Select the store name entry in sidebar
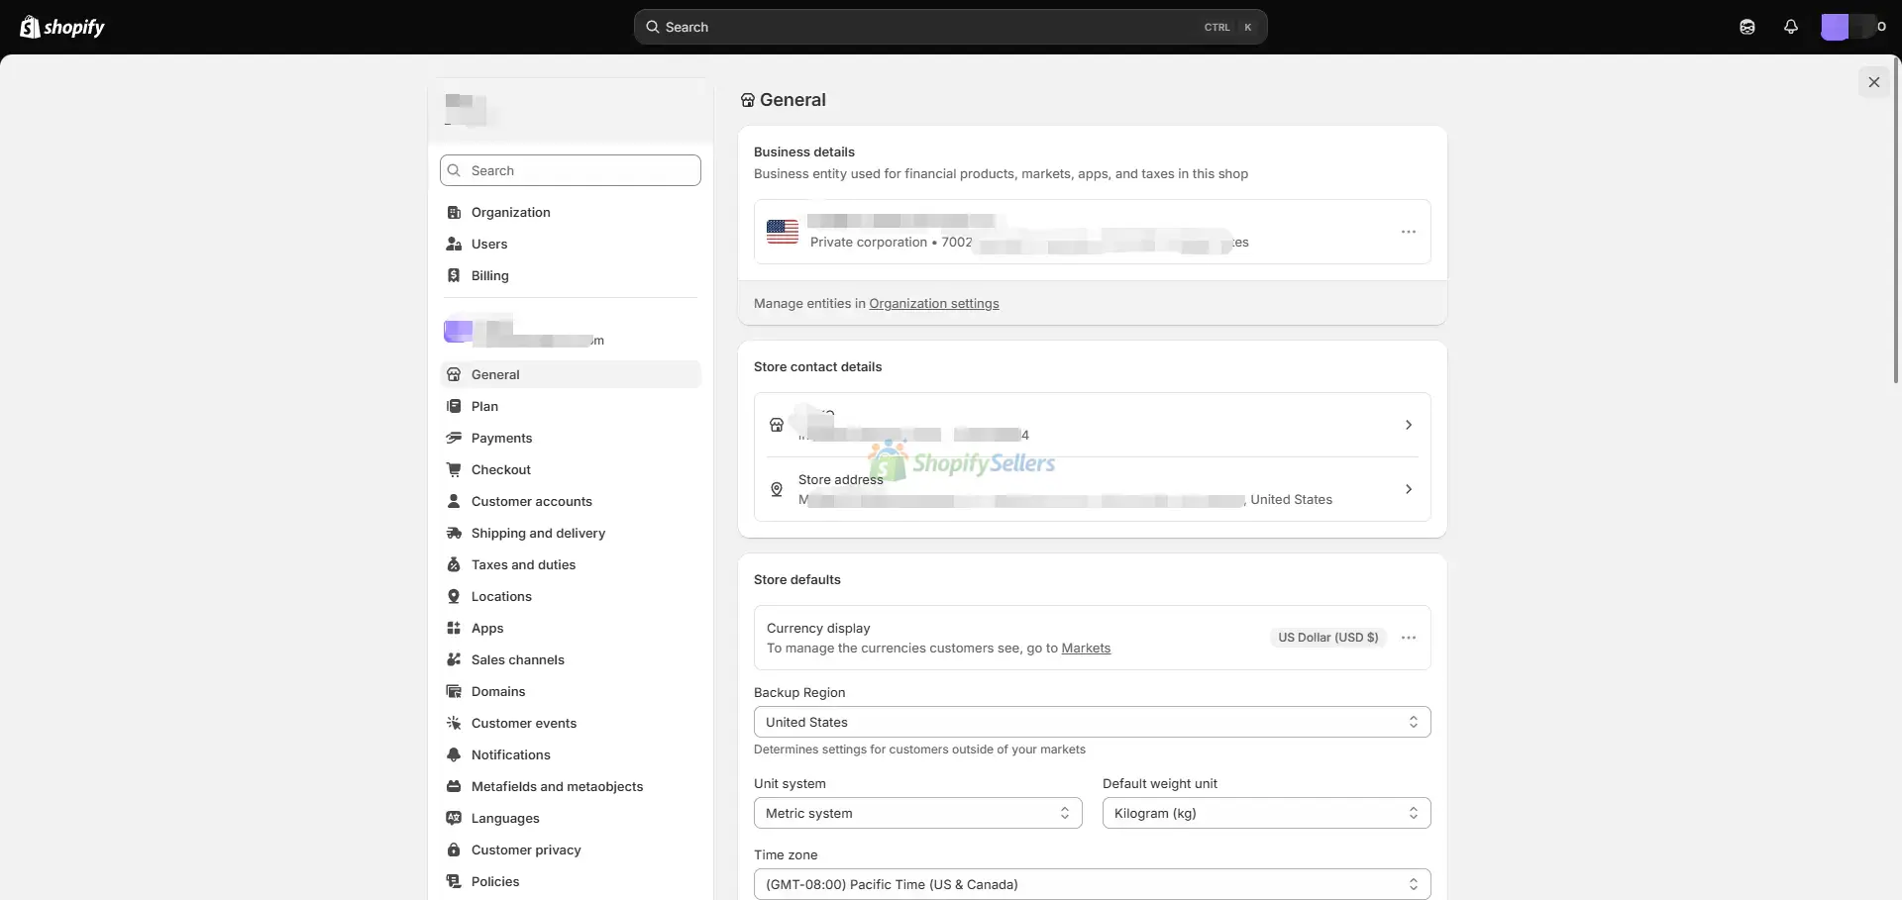The width and height of the screenshot is (1902, 900). (571, 331)
